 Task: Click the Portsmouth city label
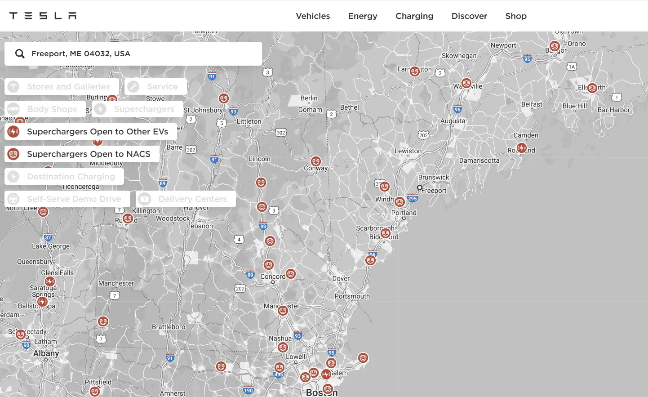[x=352, y=296]
